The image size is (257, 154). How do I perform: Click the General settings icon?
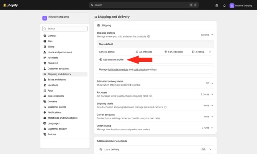(x=44, y=36)
